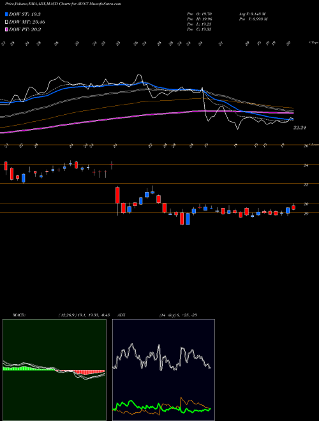Click the ADX '(14 day) 6, +23, -23' values
Image resolution: width=319 pixels, height=421 pixels.
pos(178,315)
